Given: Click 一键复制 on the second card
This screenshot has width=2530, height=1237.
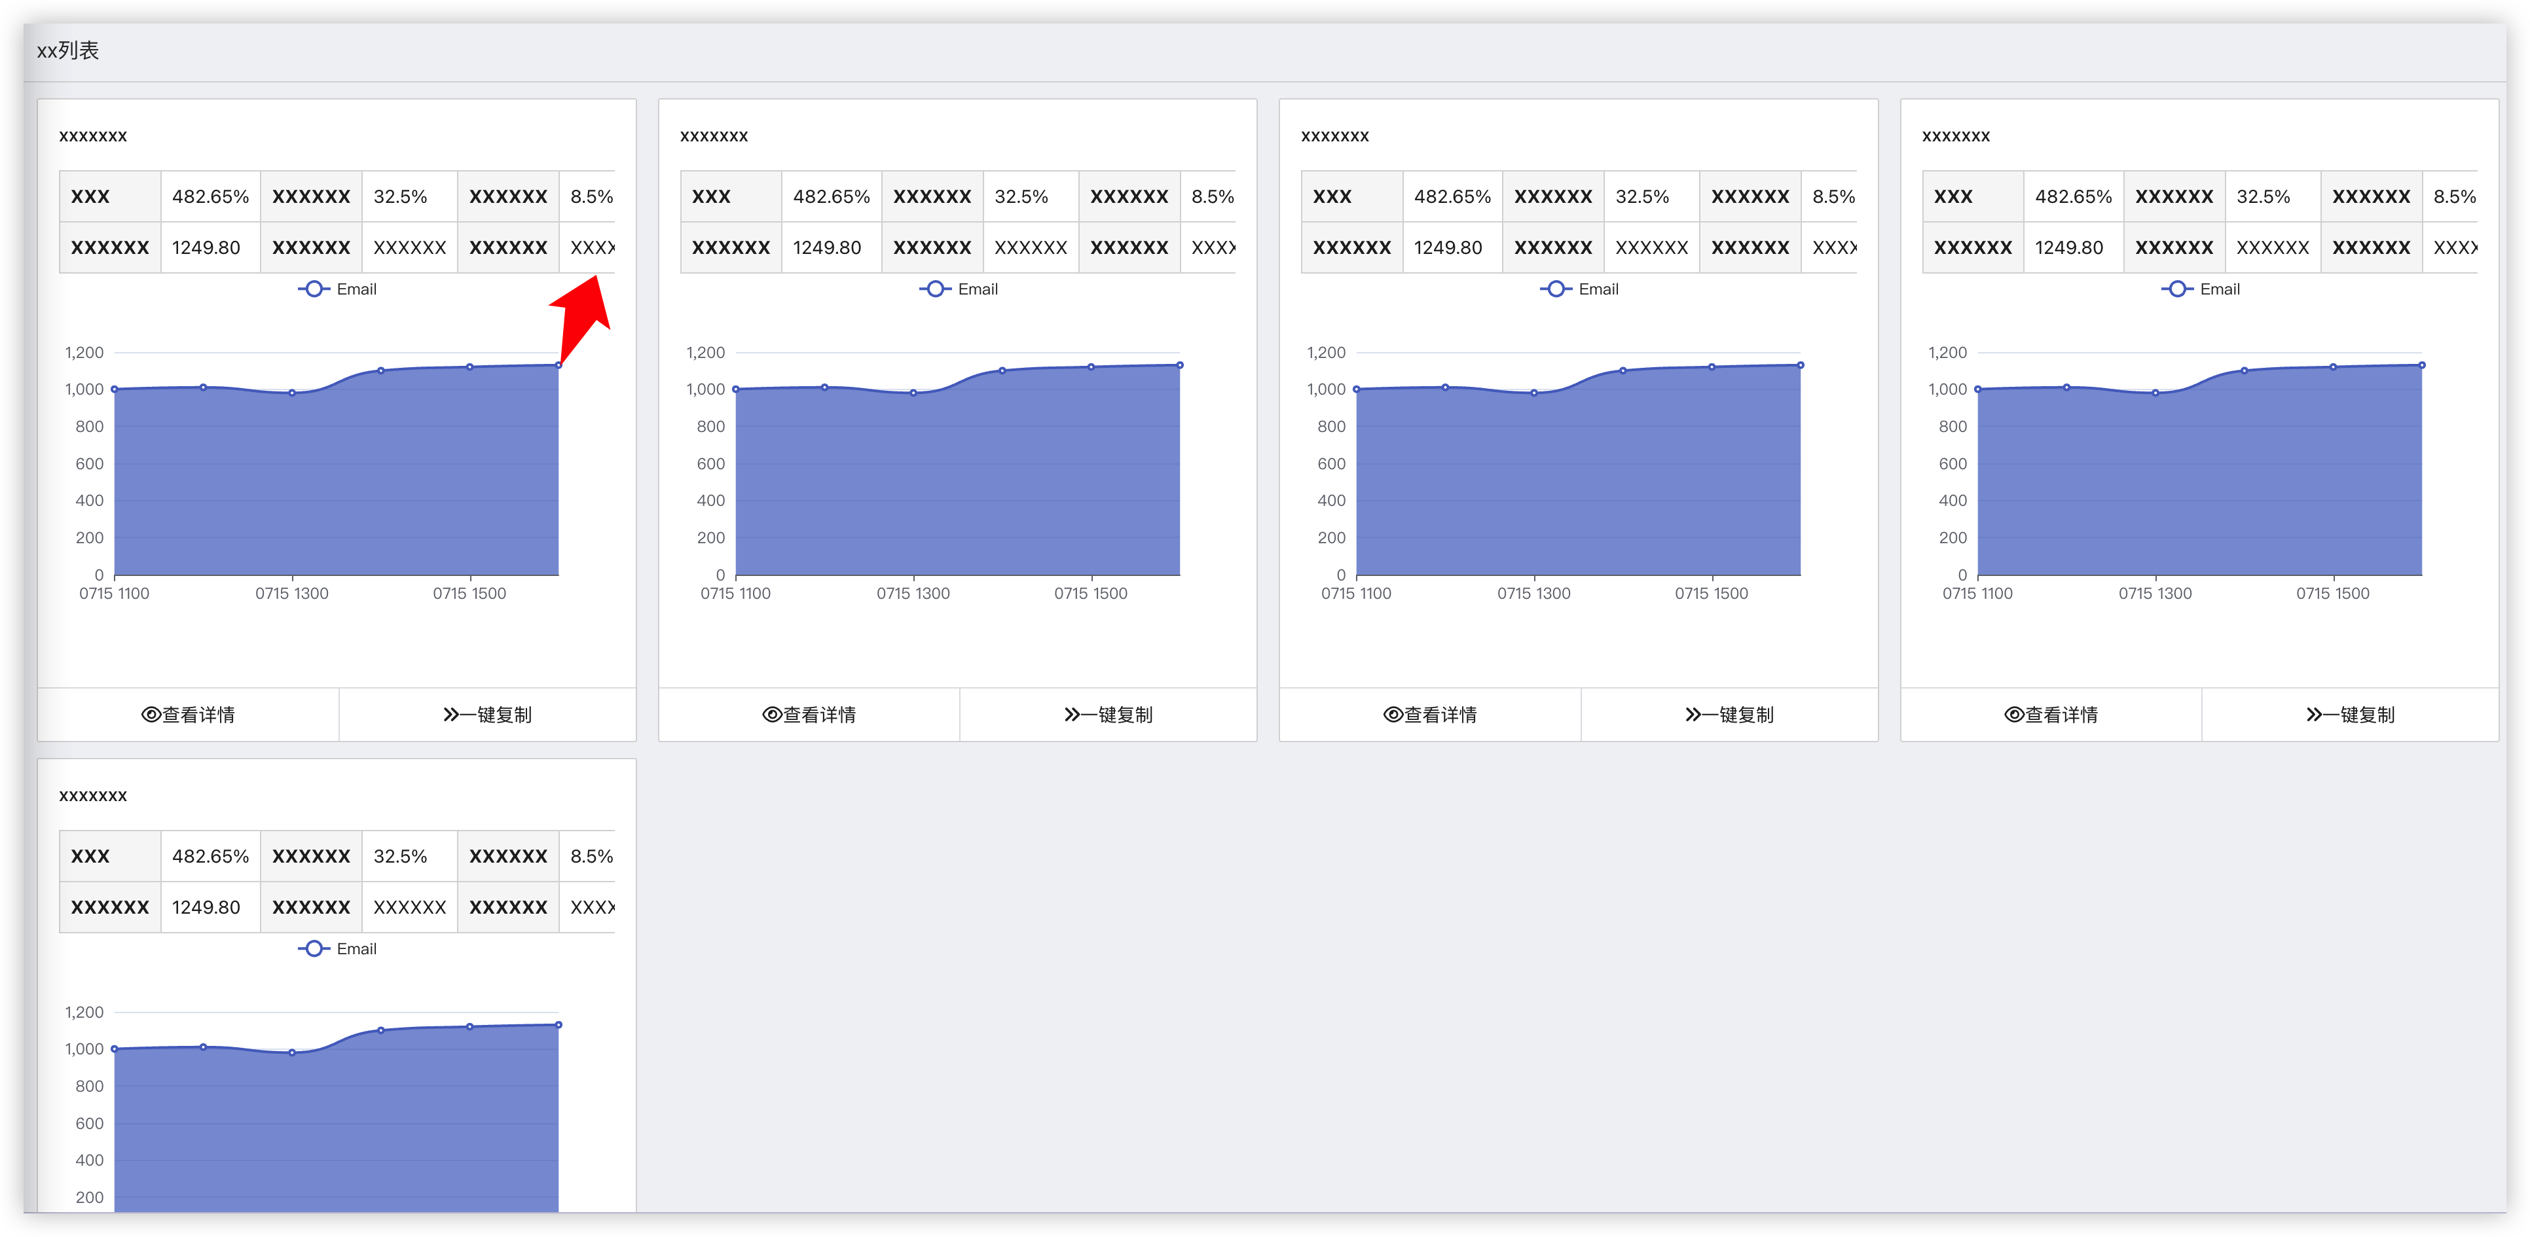Looking at the screenshot, I should (1108, 715).
